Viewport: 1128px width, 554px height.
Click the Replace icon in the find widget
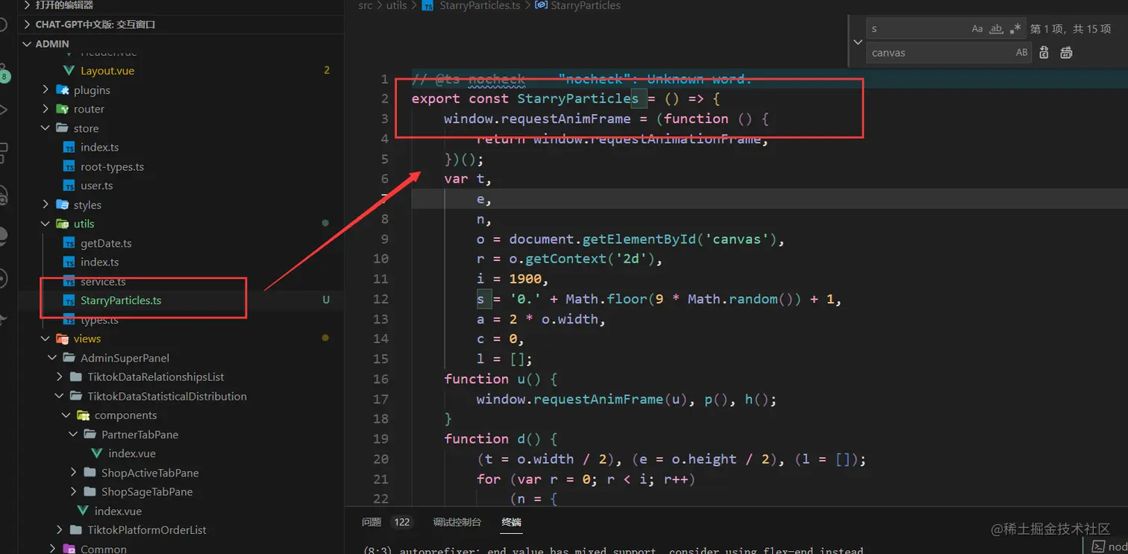pyautogui.click(x=1044, y=52)
